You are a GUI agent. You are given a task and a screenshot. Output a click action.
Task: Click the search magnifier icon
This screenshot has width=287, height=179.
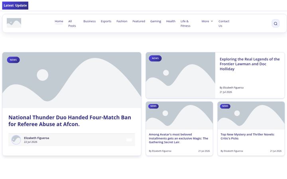coord(275,23)
